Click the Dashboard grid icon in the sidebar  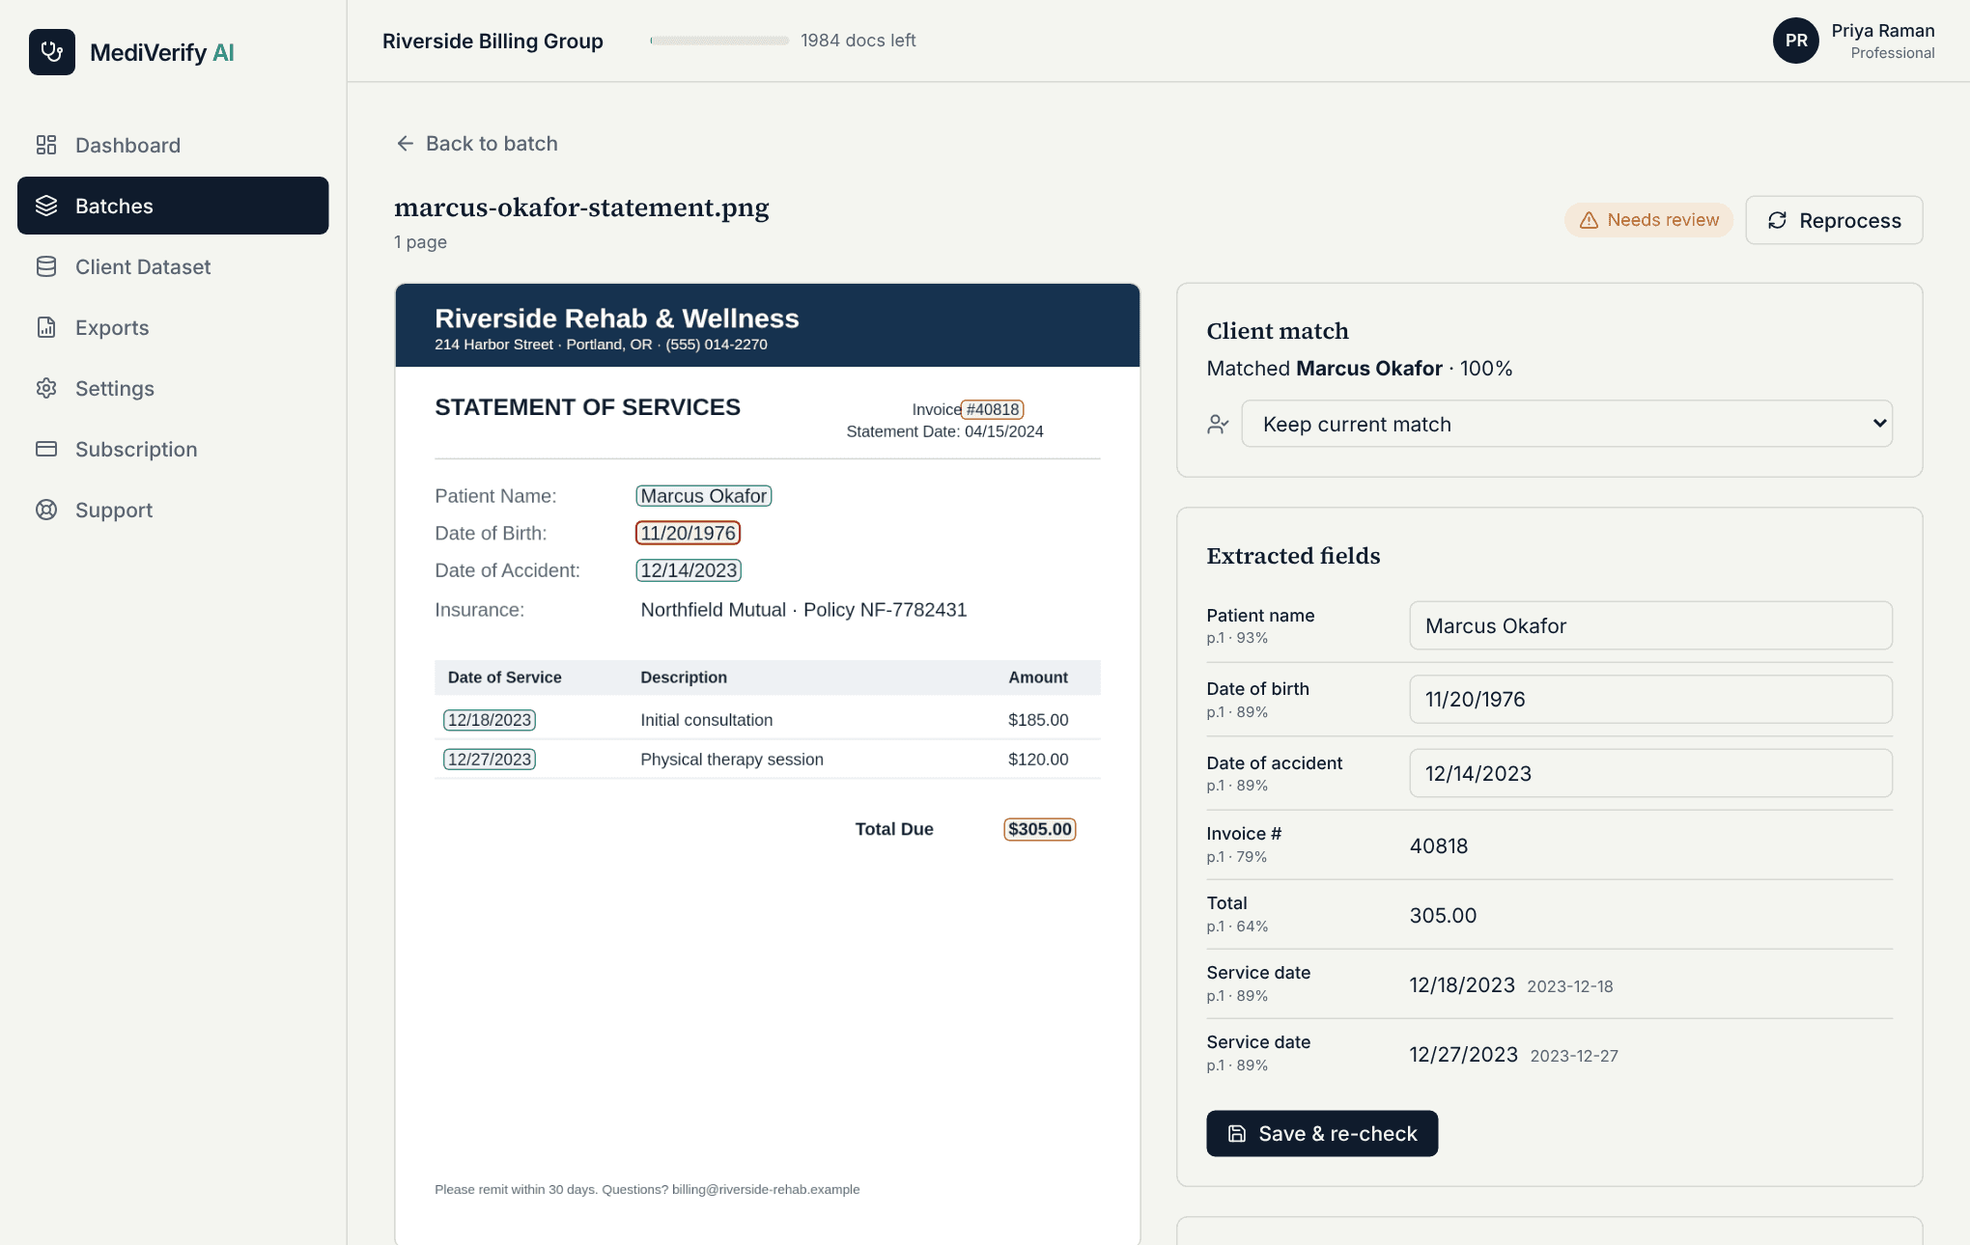tap(46, 145)
